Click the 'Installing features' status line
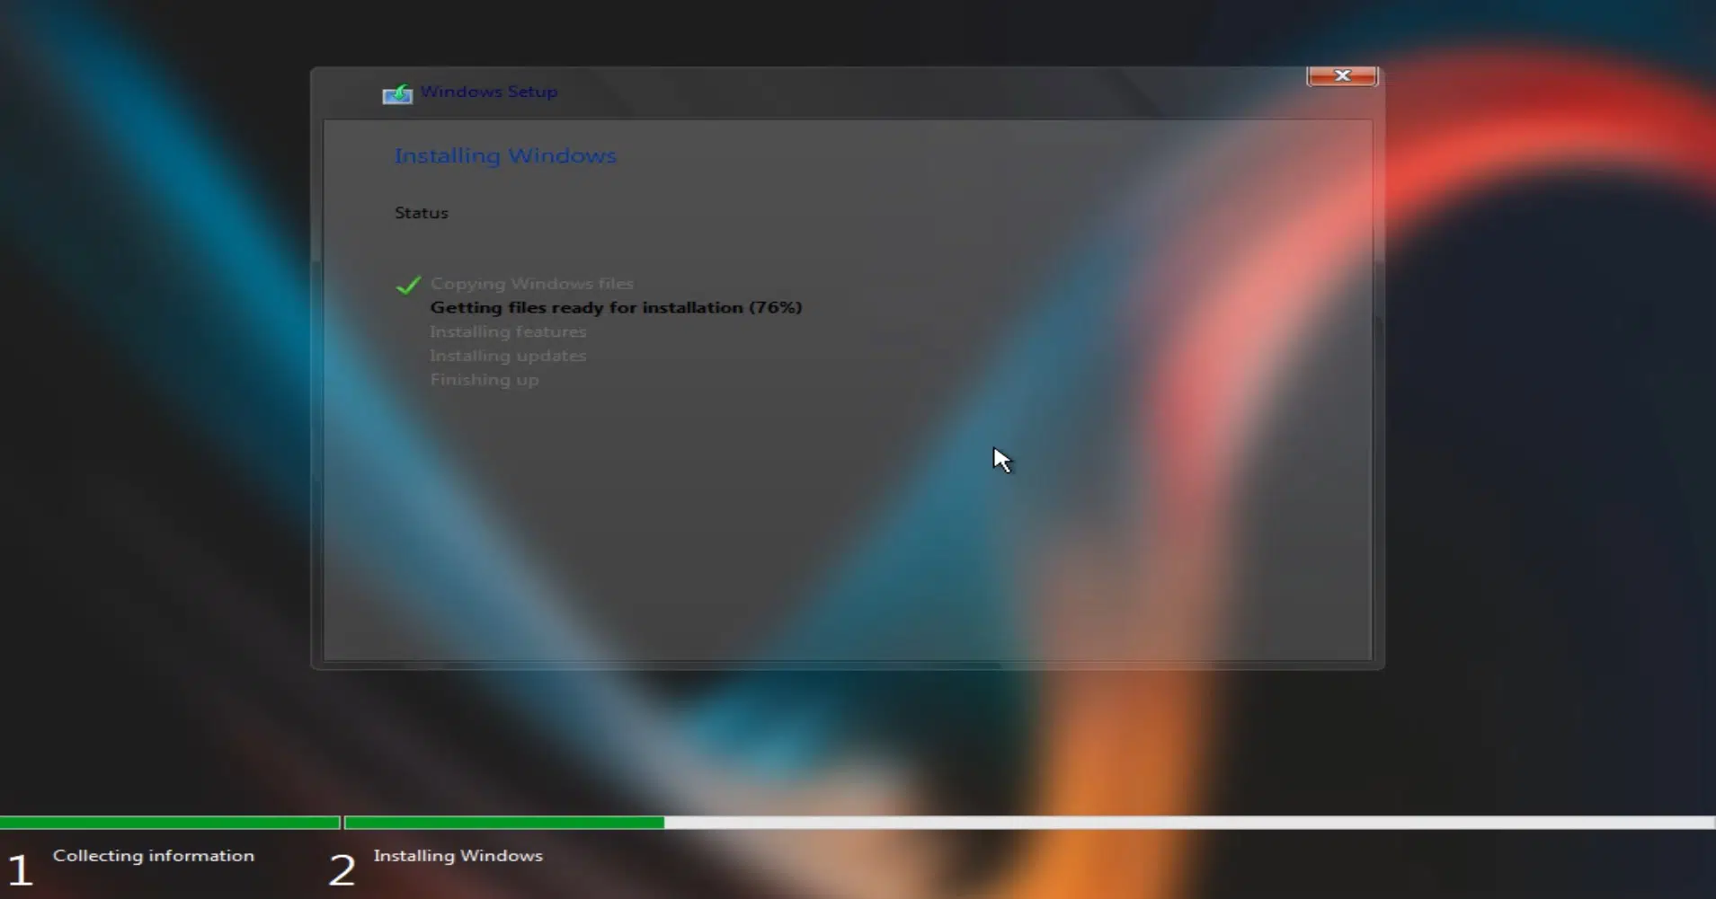The image size is (1716, 899). pyautogui.click(x=507, y=332)
